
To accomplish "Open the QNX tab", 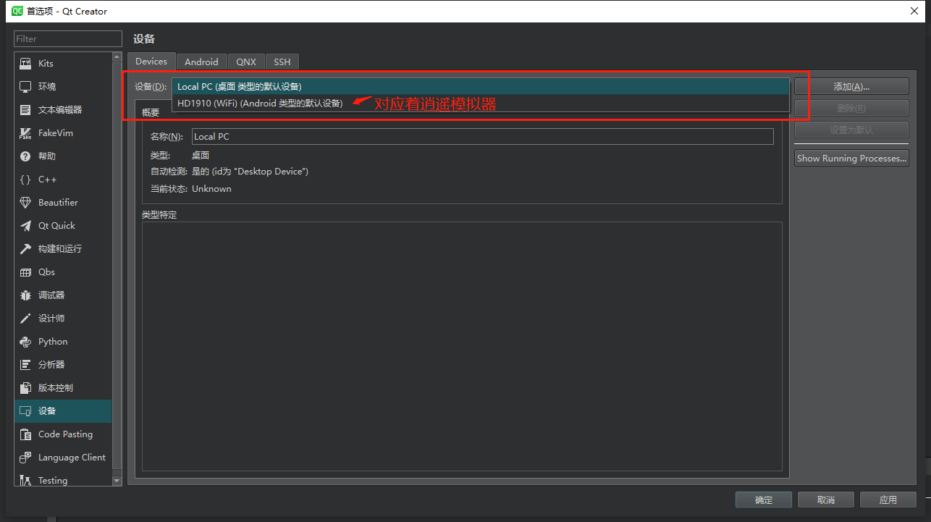I will coord(246,62).
